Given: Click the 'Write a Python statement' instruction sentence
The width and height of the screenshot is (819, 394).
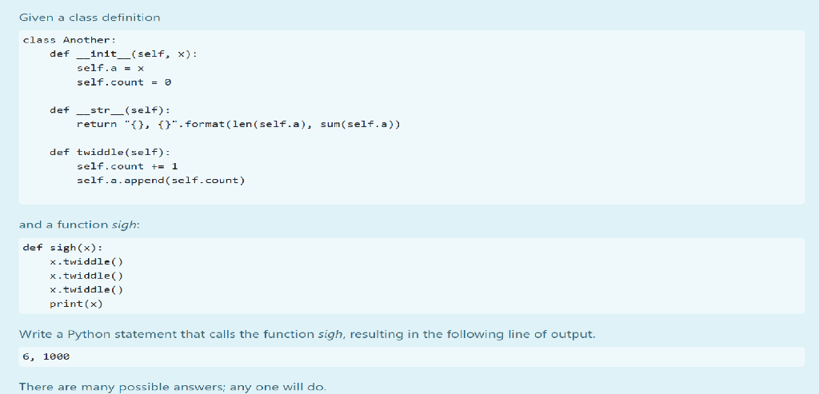Looking at the screenshot, I should pyautogui.click(x=307, y=334).
